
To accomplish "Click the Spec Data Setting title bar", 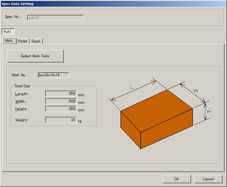I will [x=113, y=4].
